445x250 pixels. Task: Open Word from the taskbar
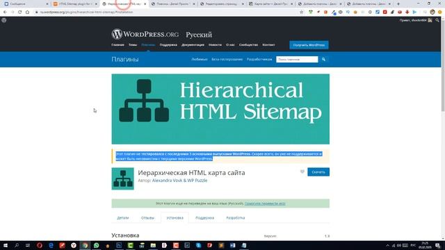coord(232,245)
